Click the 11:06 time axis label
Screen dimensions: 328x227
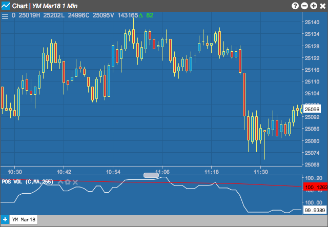(162, 172)
